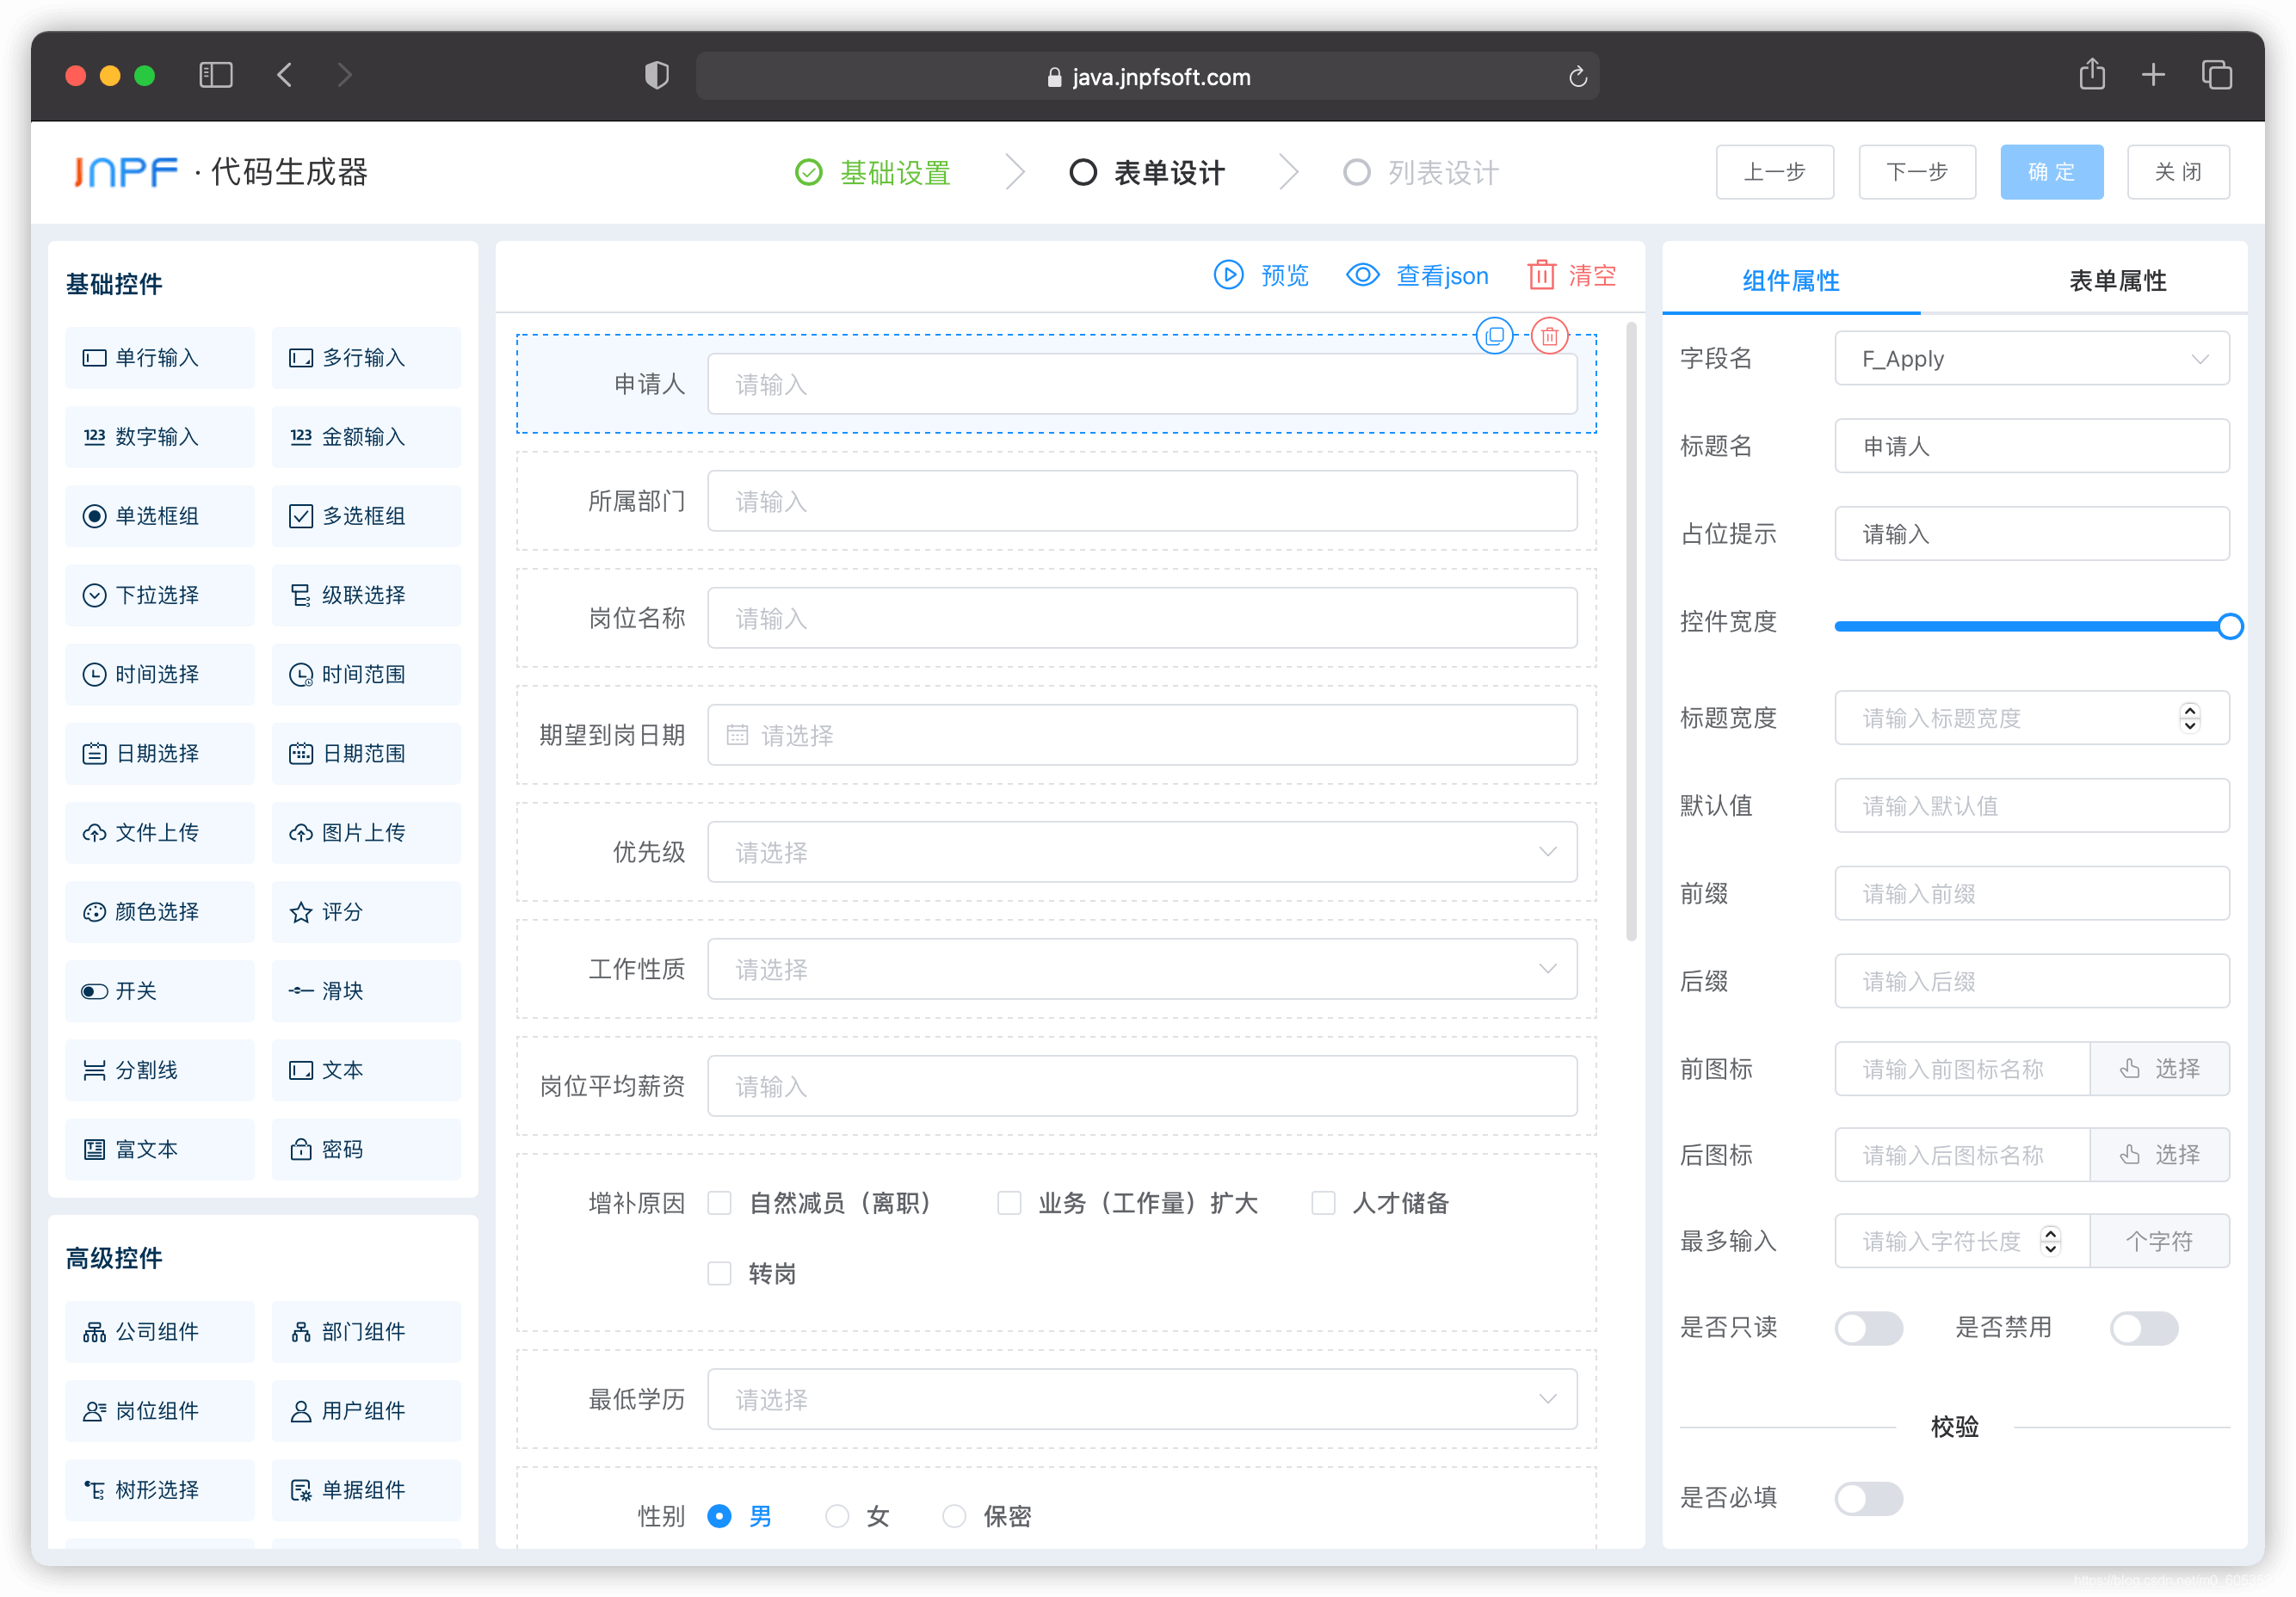Switch to the 组件属性 tab
This screenshot has height=1597, width=2296.
coord(1791,281)
